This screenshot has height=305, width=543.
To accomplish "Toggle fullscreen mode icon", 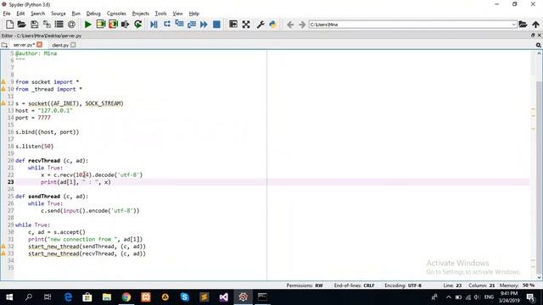I will click(x=246, y=25).
